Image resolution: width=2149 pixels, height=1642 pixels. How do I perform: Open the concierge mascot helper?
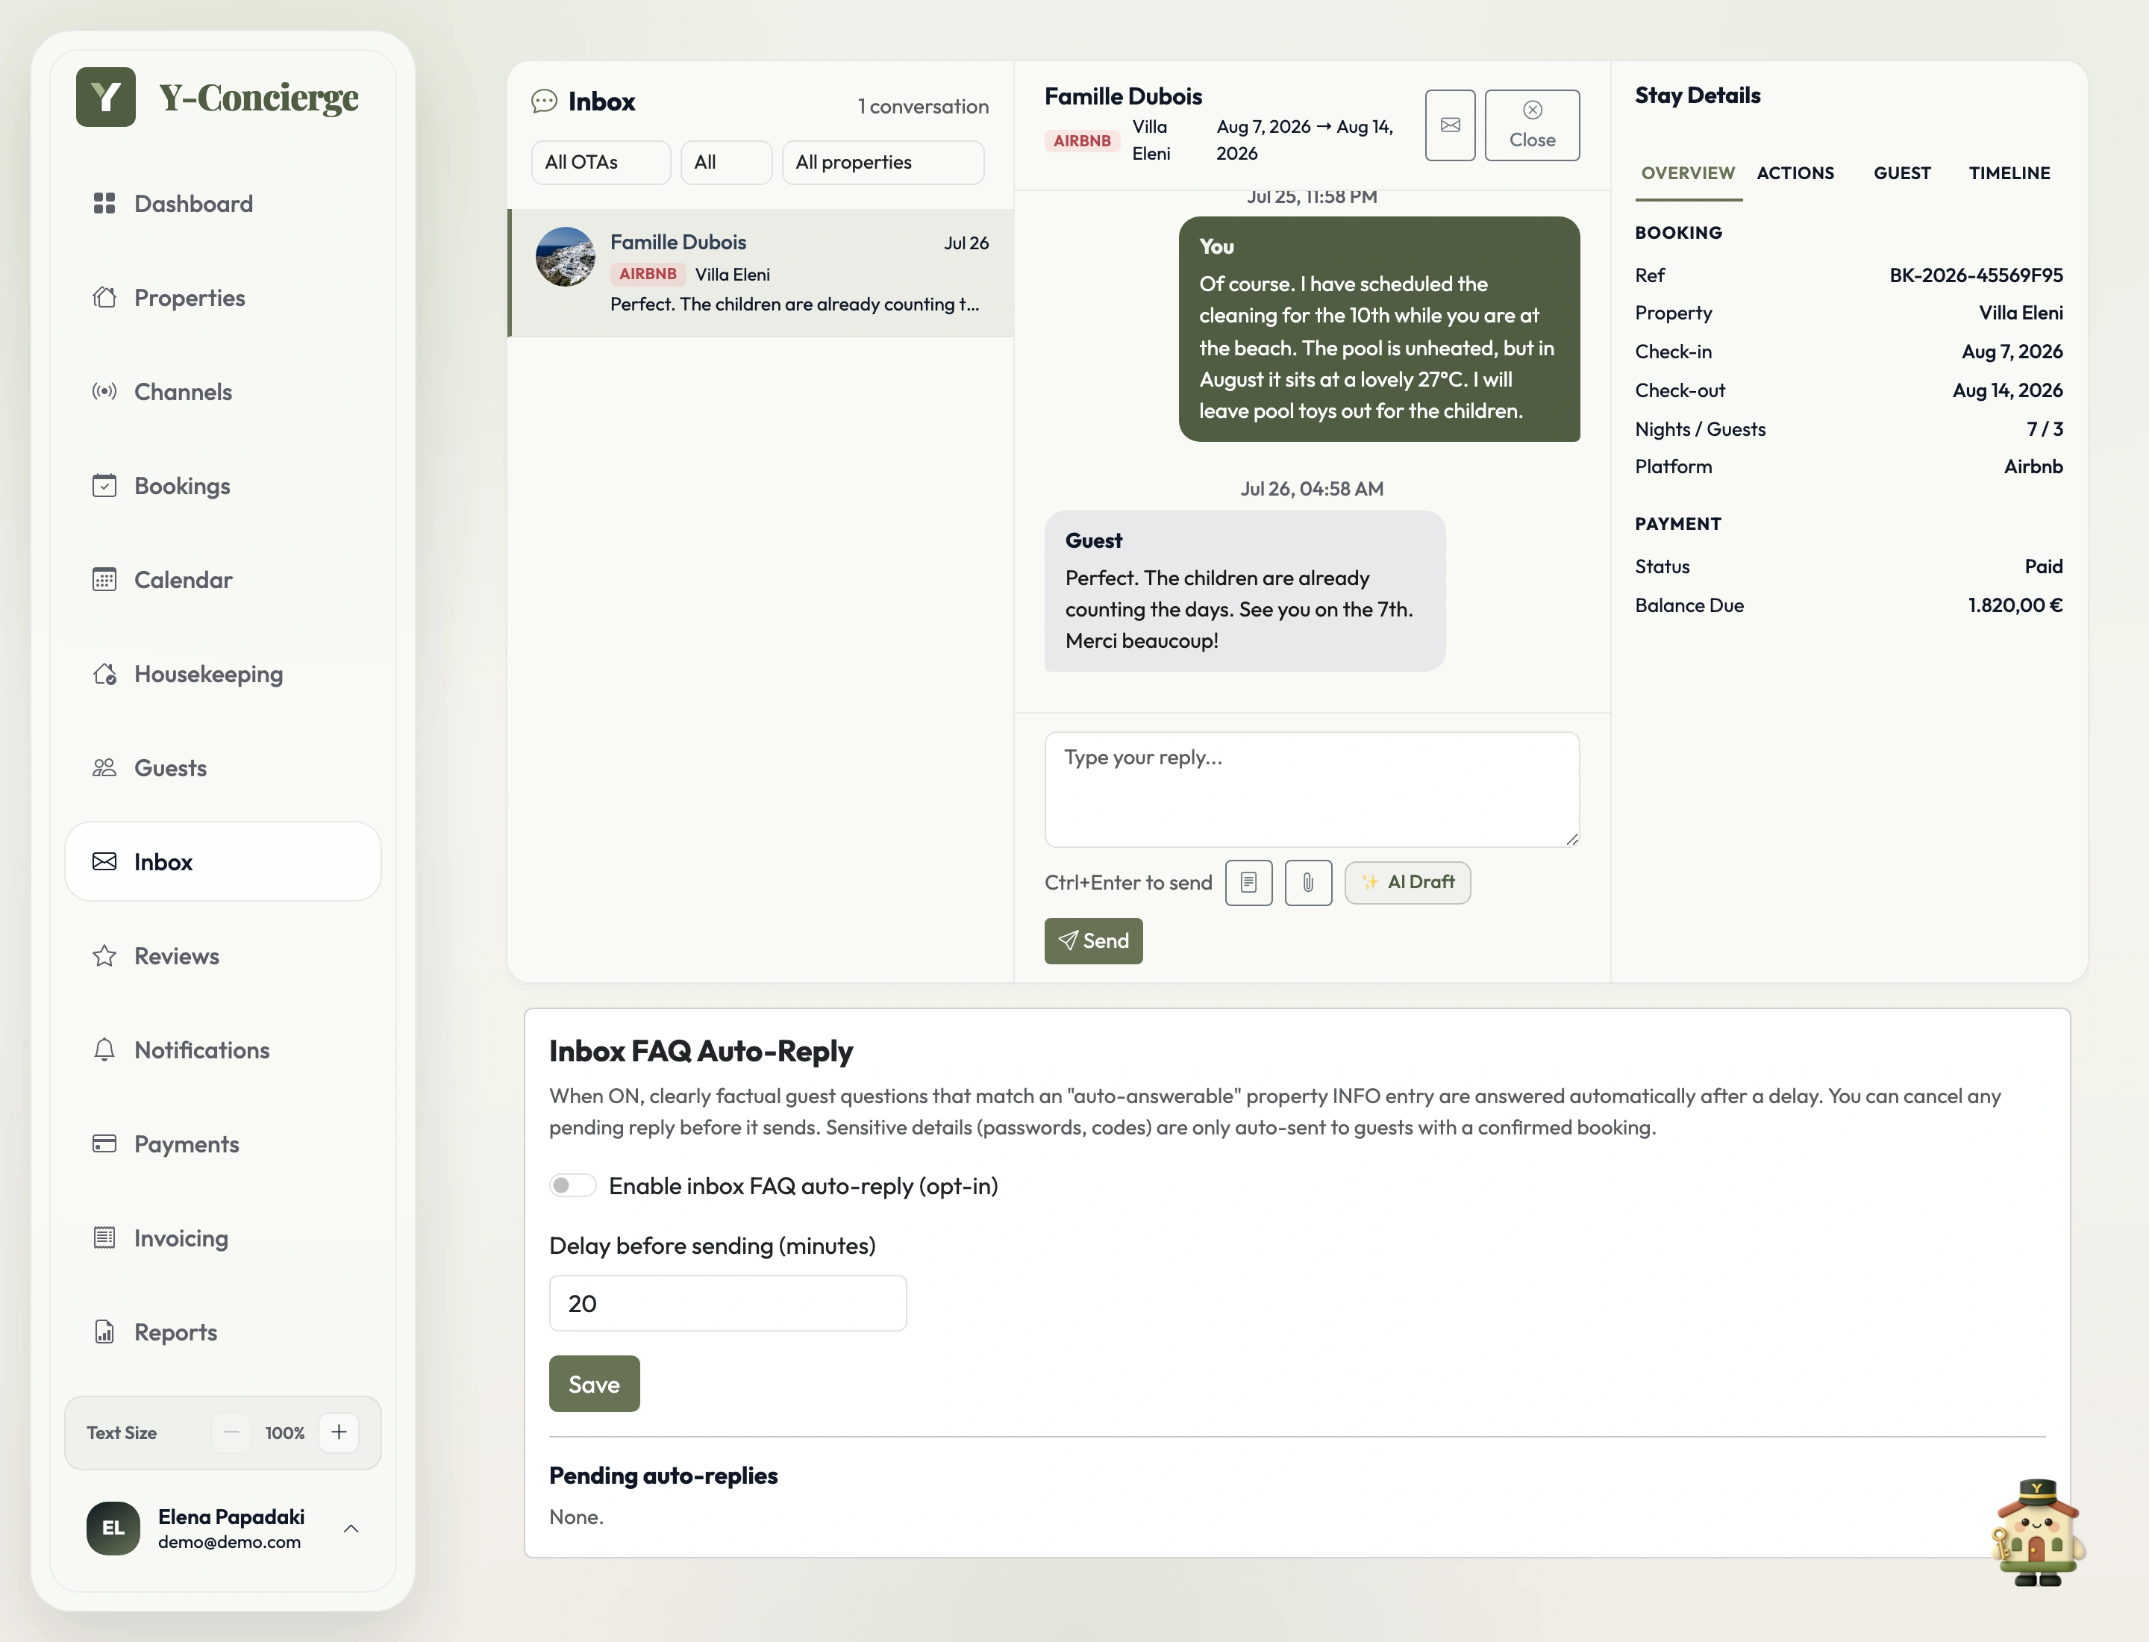[2038, 1532]
